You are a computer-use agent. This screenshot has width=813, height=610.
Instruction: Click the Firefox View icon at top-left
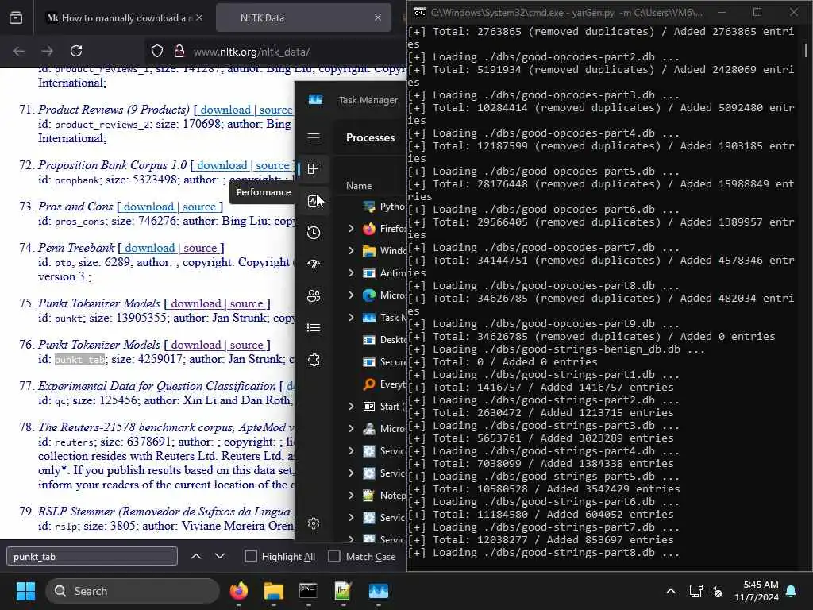(16, 17)
